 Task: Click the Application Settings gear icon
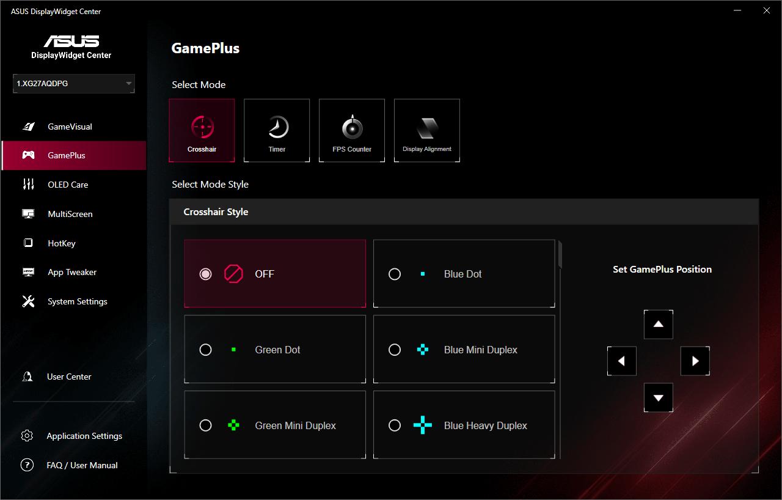pos(27,436)
